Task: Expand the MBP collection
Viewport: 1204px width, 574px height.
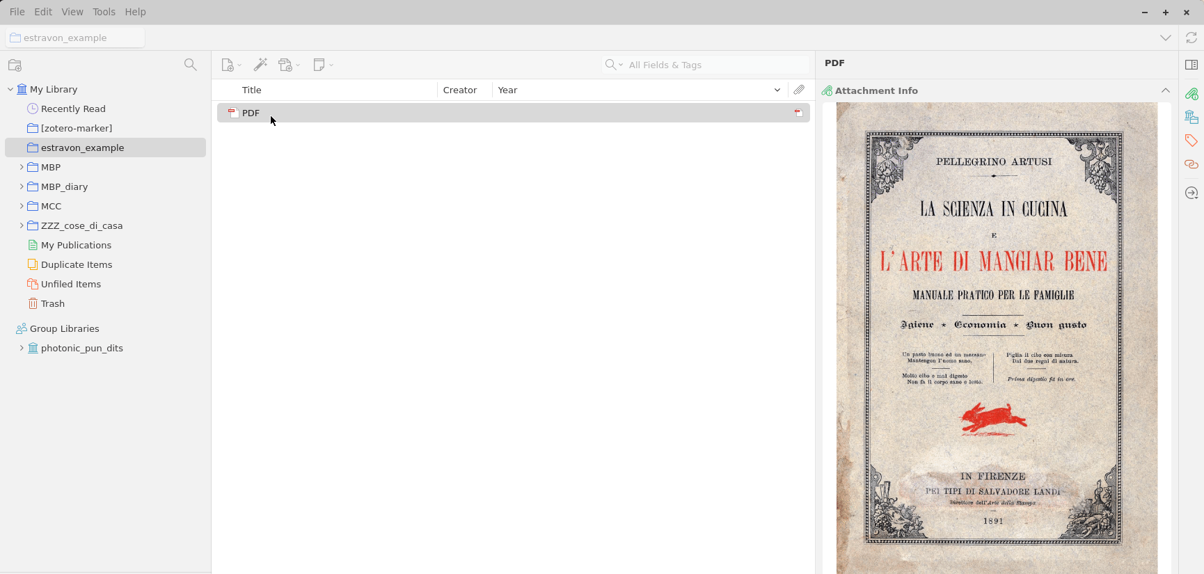Action: coord(22,167)
